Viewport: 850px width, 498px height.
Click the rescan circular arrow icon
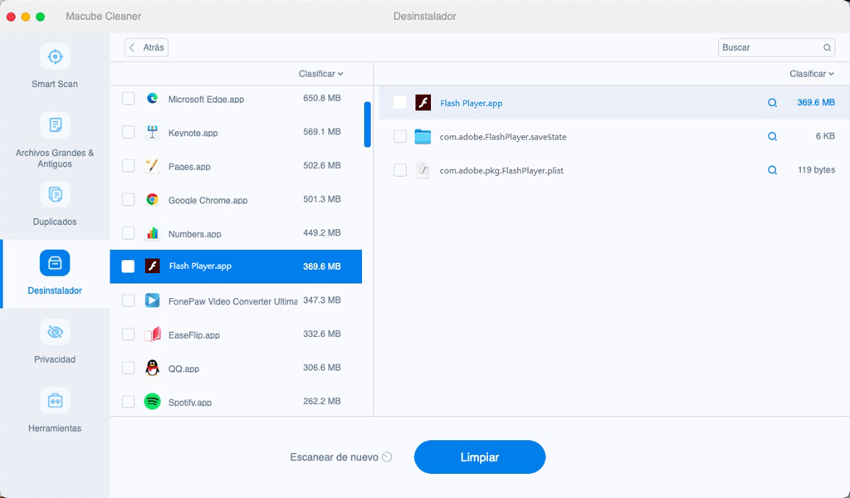coord(387,456)
